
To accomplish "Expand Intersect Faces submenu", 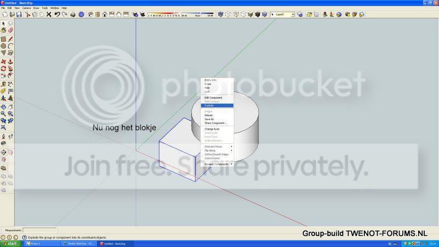I will 217,147.
